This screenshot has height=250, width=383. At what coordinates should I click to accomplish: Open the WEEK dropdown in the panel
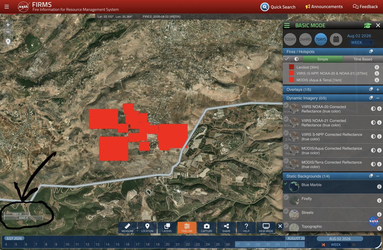pyautogui.click(x=362, y=42)
